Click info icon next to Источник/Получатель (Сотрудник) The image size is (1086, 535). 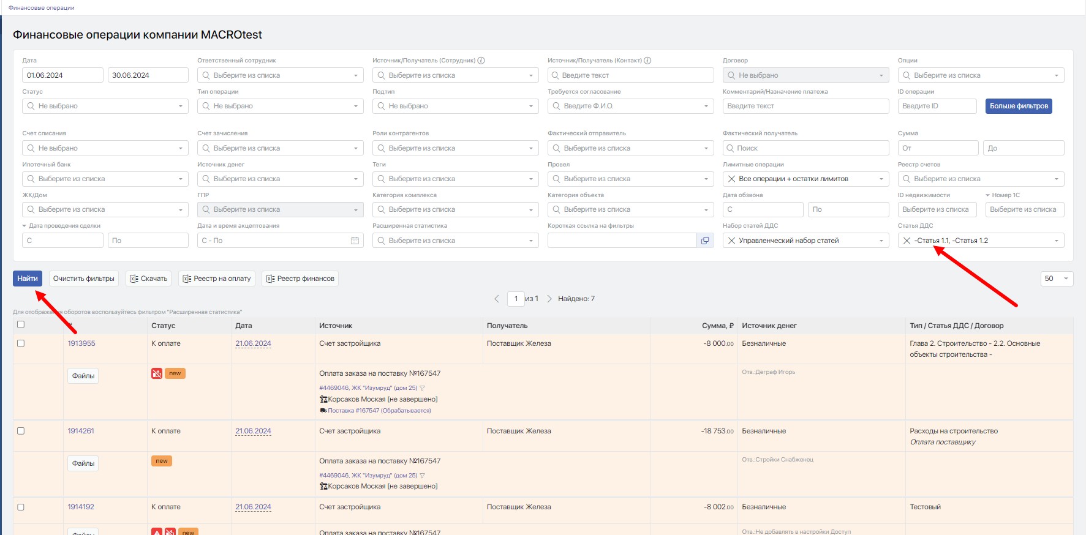[481, 61]
